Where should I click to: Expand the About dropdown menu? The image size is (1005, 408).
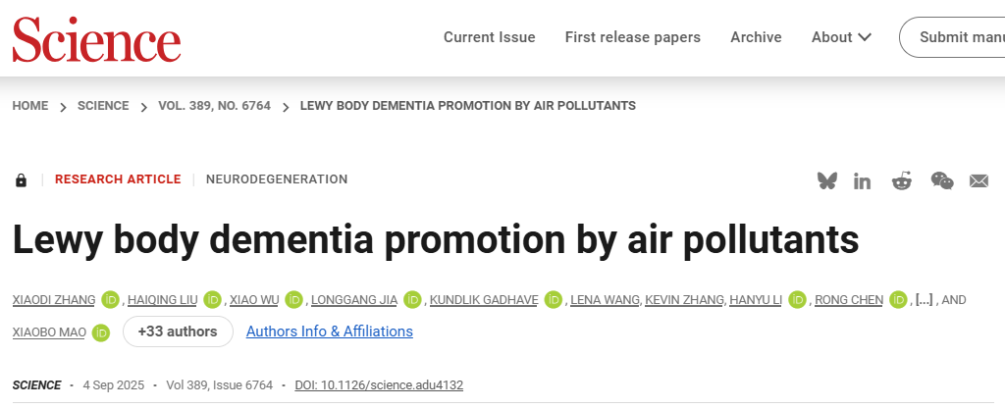pyautogui.click(x=841, y=37)
